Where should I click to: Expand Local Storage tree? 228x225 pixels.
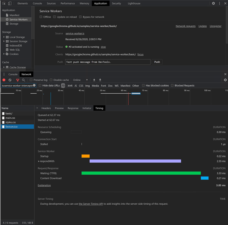[4, 37]
